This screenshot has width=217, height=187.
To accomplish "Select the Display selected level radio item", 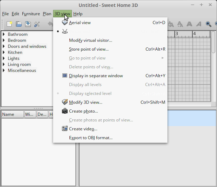I will [58, 93].
